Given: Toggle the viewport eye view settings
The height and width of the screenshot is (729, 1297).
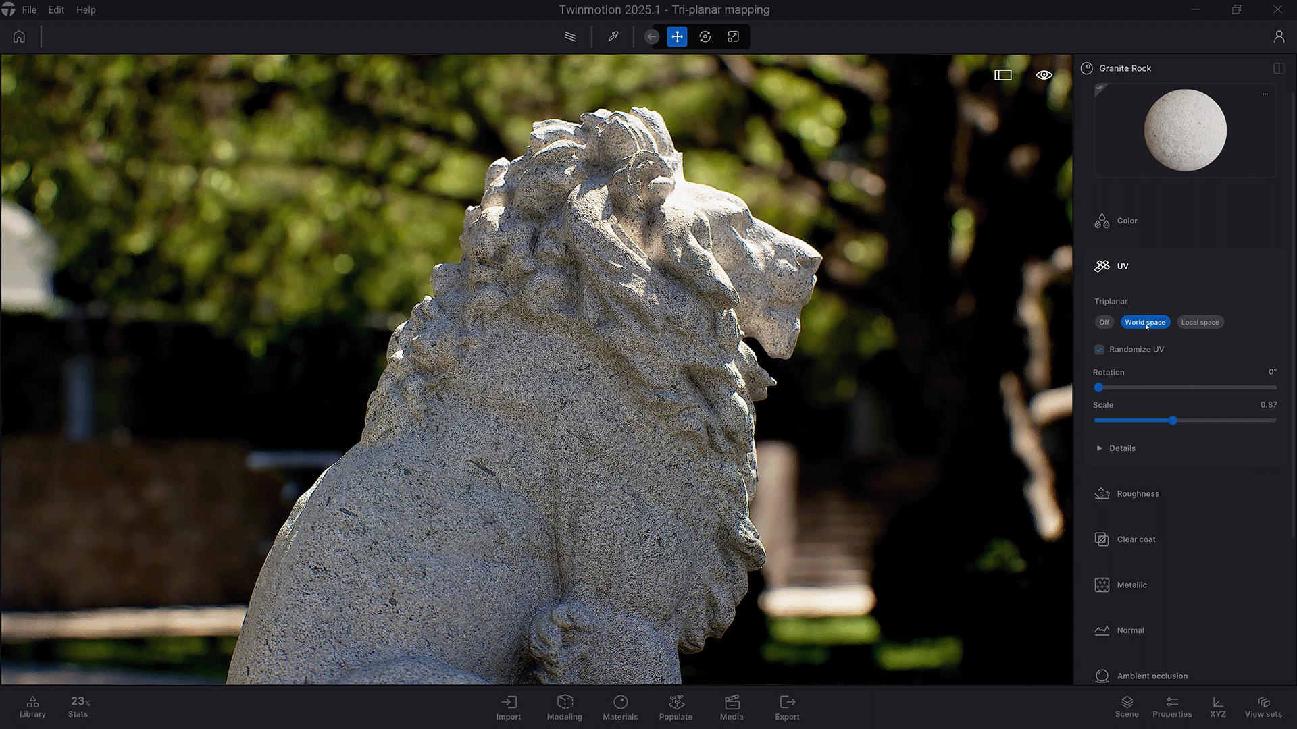Looking at the screenshot, I should 1044,75.
